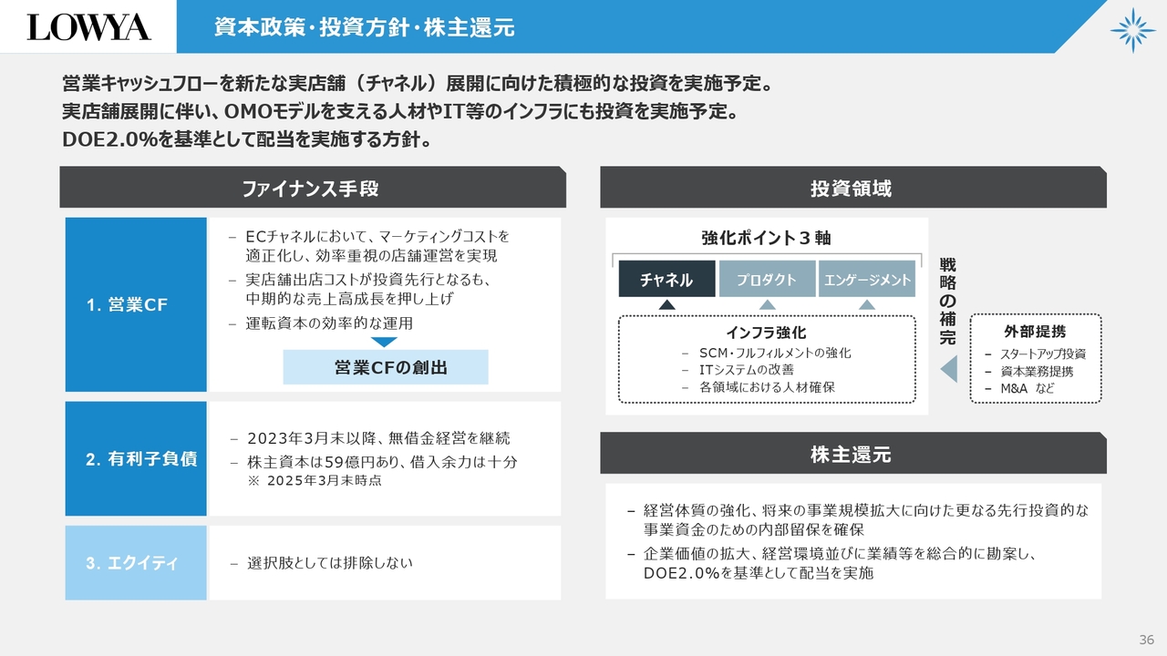Click the text 選択肢としては排除しない

329,563
